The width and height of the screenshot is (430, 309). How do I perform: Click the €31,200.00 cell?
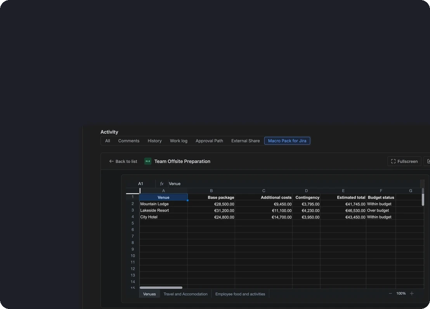click(211, 210)
